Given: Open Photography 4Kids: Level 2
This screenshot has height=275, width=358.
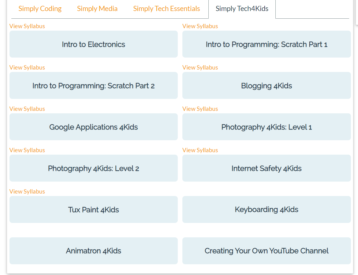Looking at the screenshot, I should click(93, 168).
